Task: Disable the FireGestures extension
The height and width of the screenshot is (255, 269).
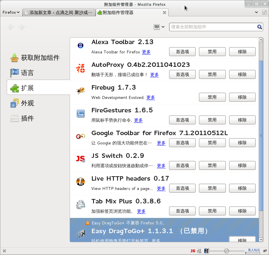Action: [212, 120]
